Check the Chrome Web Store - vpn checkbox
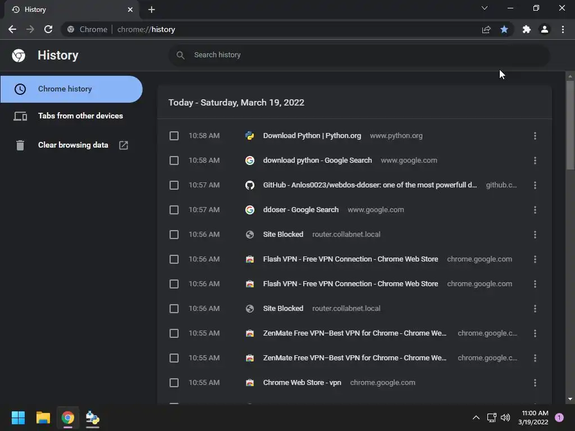The image size is (575, 431). click(x=174, y=383)
